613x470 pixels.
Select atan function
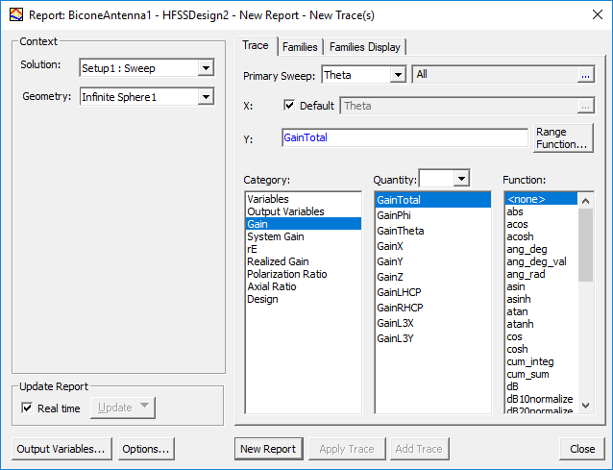point(541,311)
